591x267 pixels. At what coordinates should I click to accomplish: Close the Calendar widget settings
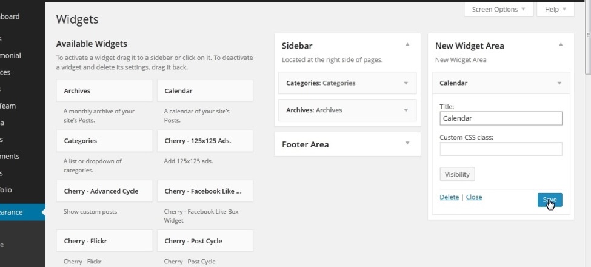(474, 197)
